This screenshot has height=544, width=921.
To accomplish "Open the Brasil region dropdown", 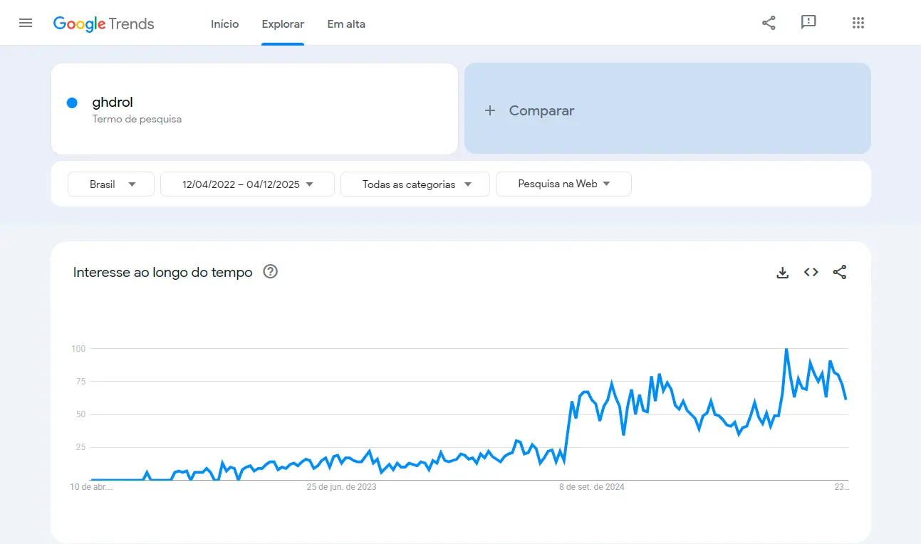I will (x=110, y=184).
